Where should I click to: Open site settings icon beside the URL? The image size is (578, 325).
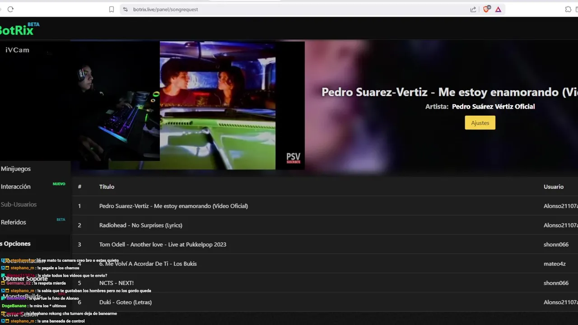125,9
